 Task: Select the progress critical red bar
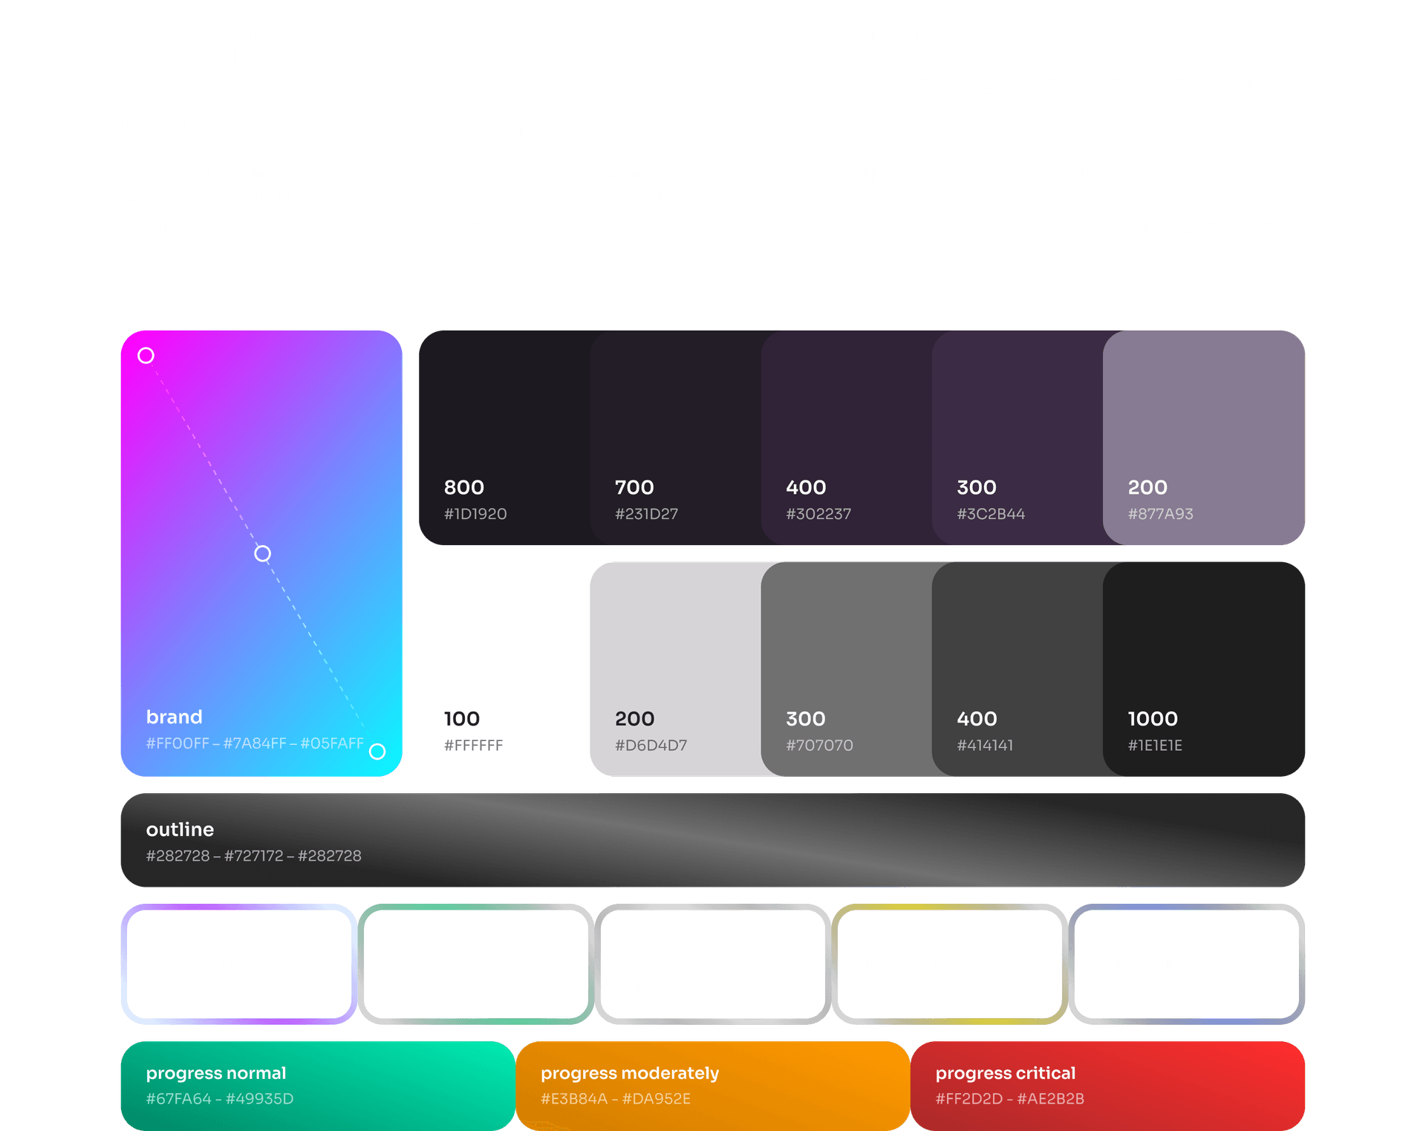coord(1107,1086)
